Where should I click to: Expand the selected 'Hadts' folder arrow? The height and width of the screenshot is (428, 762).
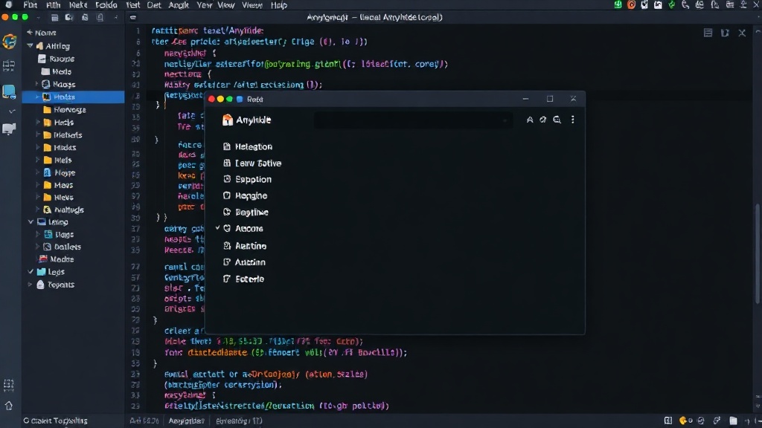(37, 97)
